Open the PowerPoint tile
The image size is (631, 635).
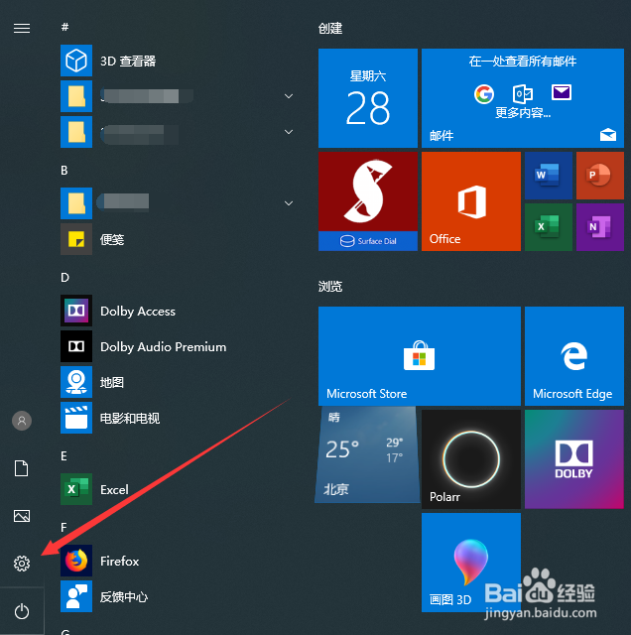[x=600, y=176]
